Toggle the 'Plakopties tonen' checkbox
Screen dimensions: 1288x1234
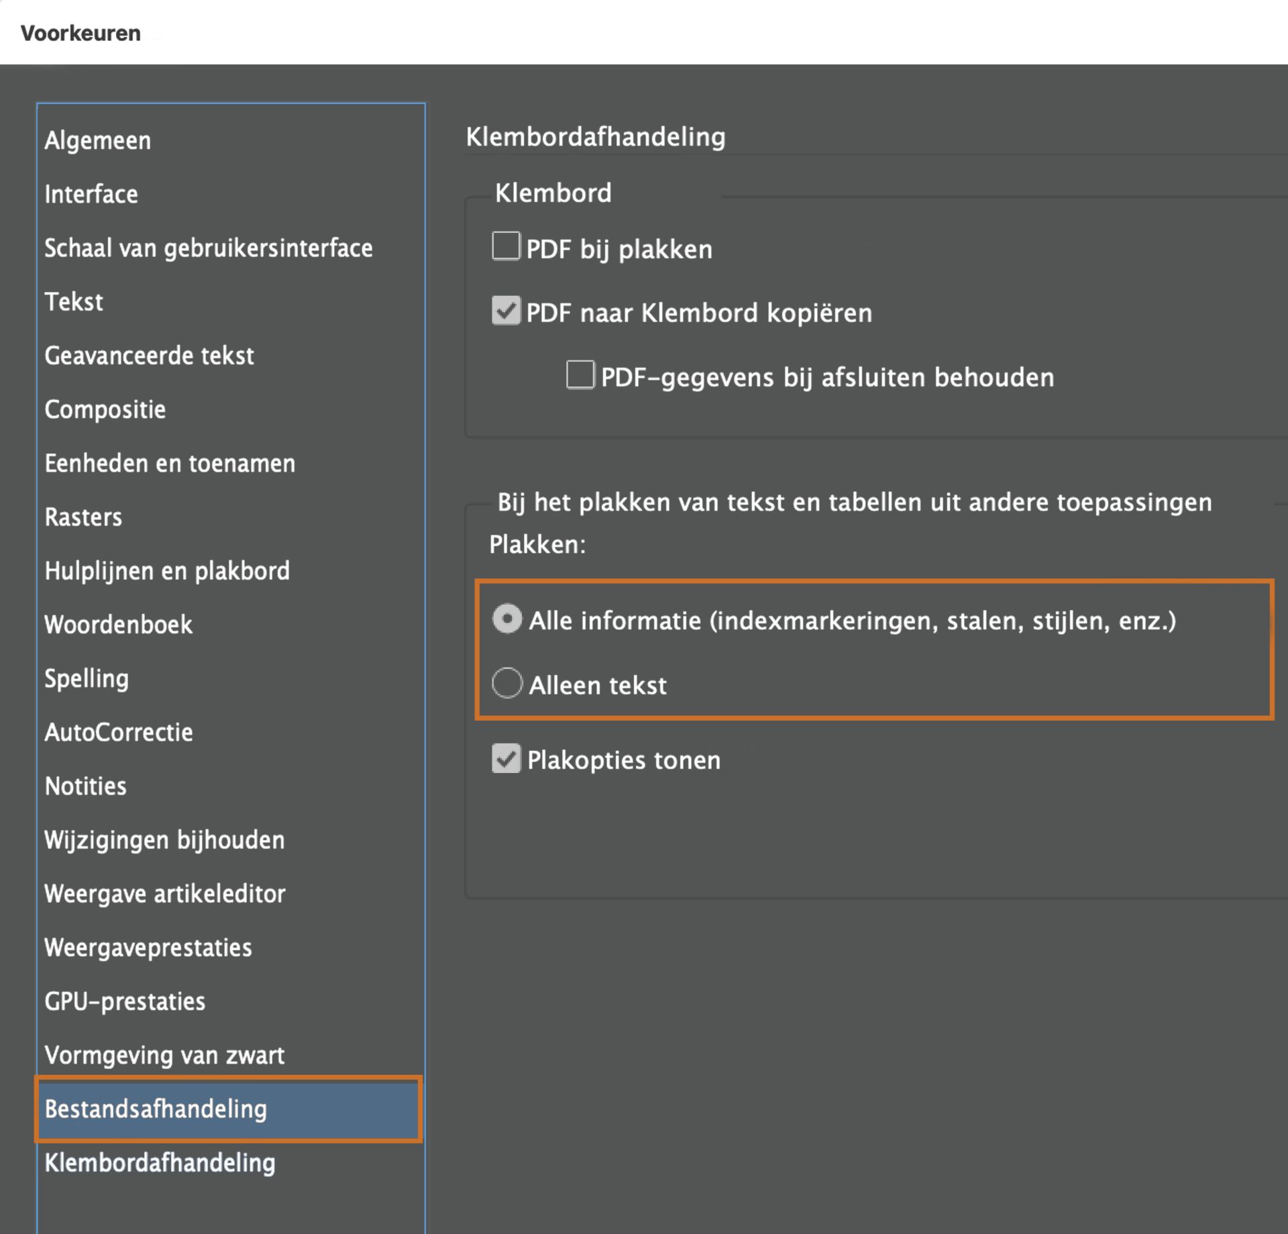(506, 758)
